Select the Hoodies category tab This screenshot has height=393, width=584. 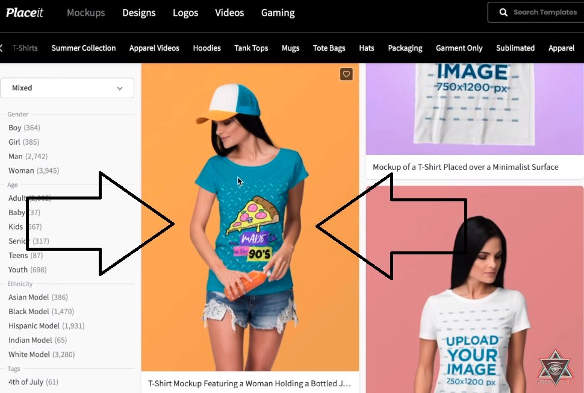(x=207, y=48)
